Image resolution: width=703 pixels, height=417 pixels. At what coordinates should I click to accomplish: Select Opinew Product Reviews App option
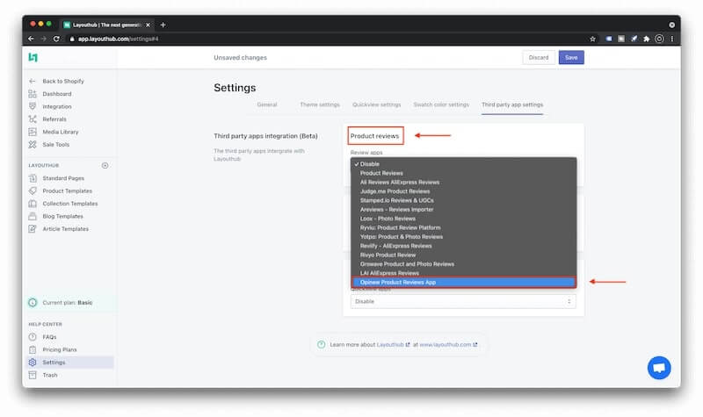tap(464, 282)
